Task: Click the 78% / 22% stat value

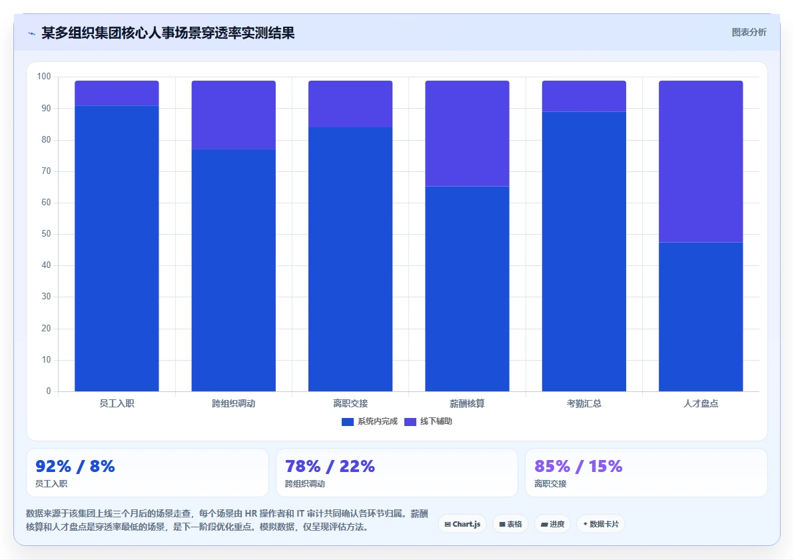Action: (330, 466)
